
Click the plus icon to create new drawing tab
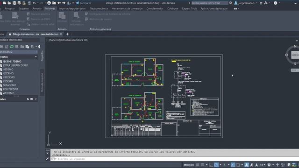coord(67,34)
